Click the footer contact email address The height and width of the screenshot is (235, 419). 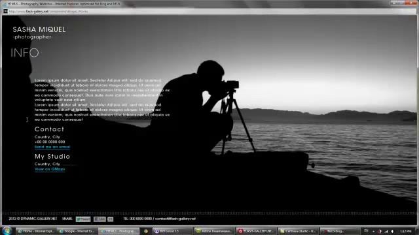tap(175, 219)
